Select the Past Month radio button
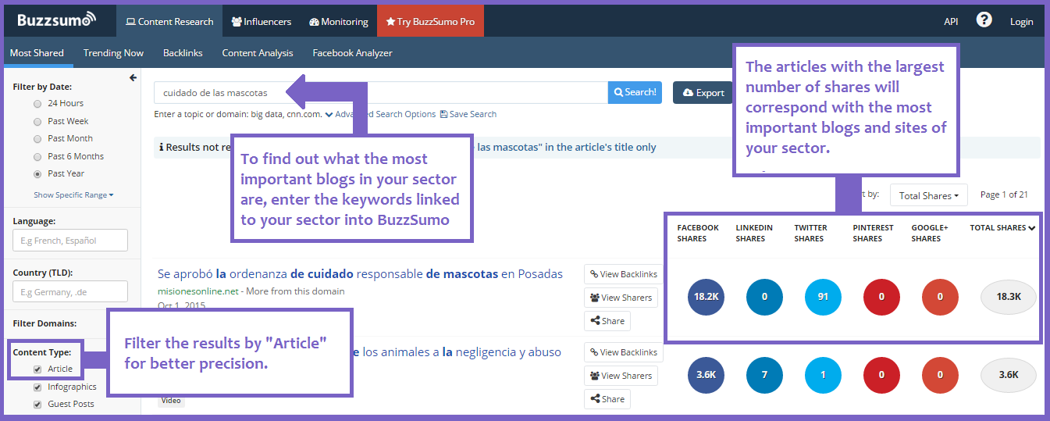This screenshot has width=1050, height=421. [37, 138]
